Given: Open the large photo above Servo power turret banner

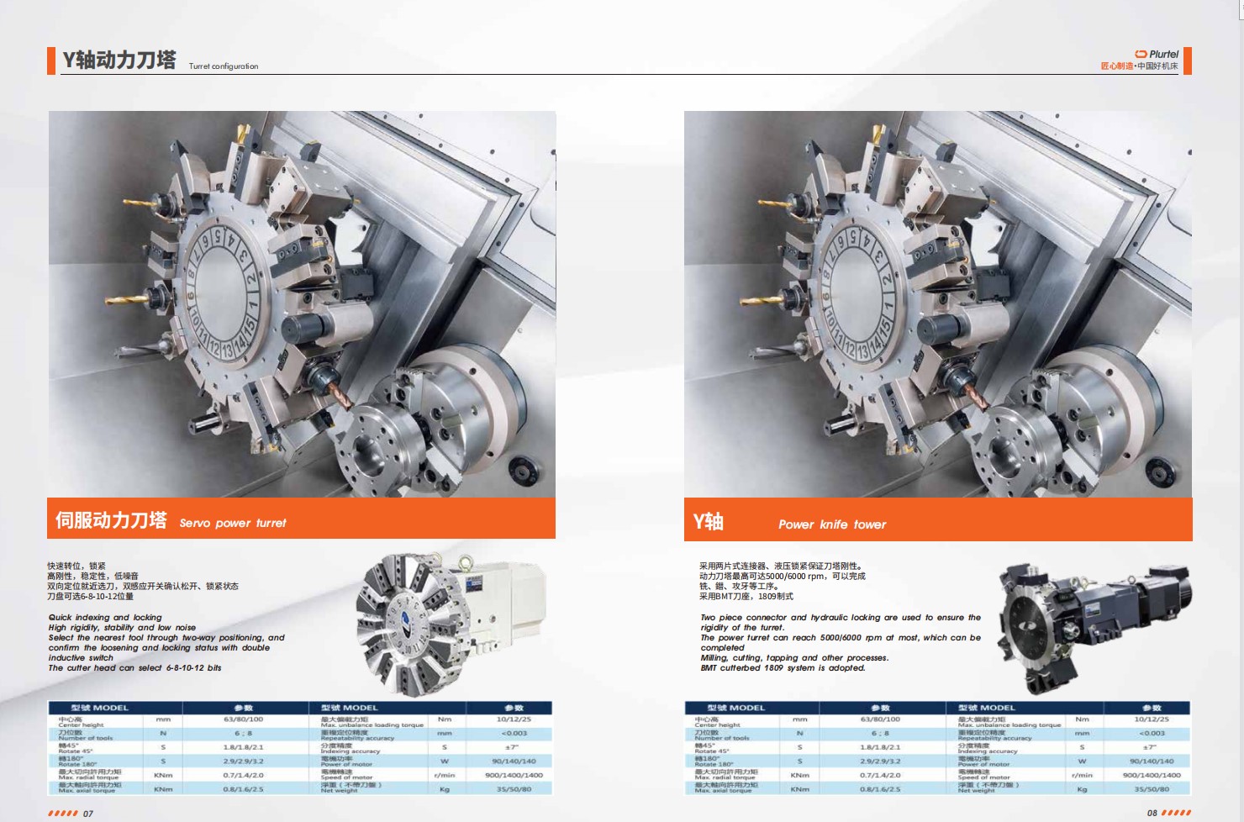Looking at the screenshot, I should tap(302, 303).
